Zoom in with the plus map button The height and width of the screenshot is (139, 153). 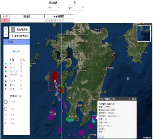click(x=6, y=29)
